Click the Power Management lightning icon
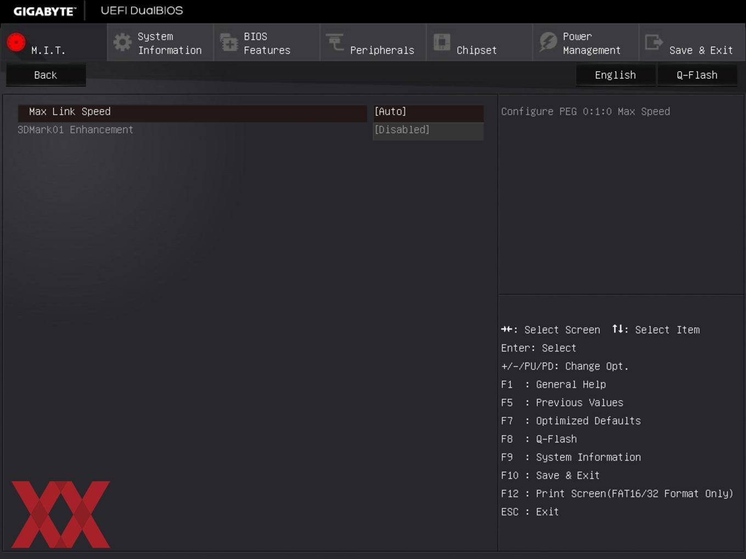The width and height of the screenshot is (746, 559). pyautogui.click(x=548, y=42)
